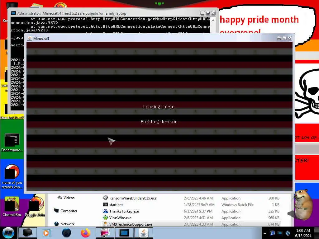Click the ThanksTurkey.exe file name

124,211
